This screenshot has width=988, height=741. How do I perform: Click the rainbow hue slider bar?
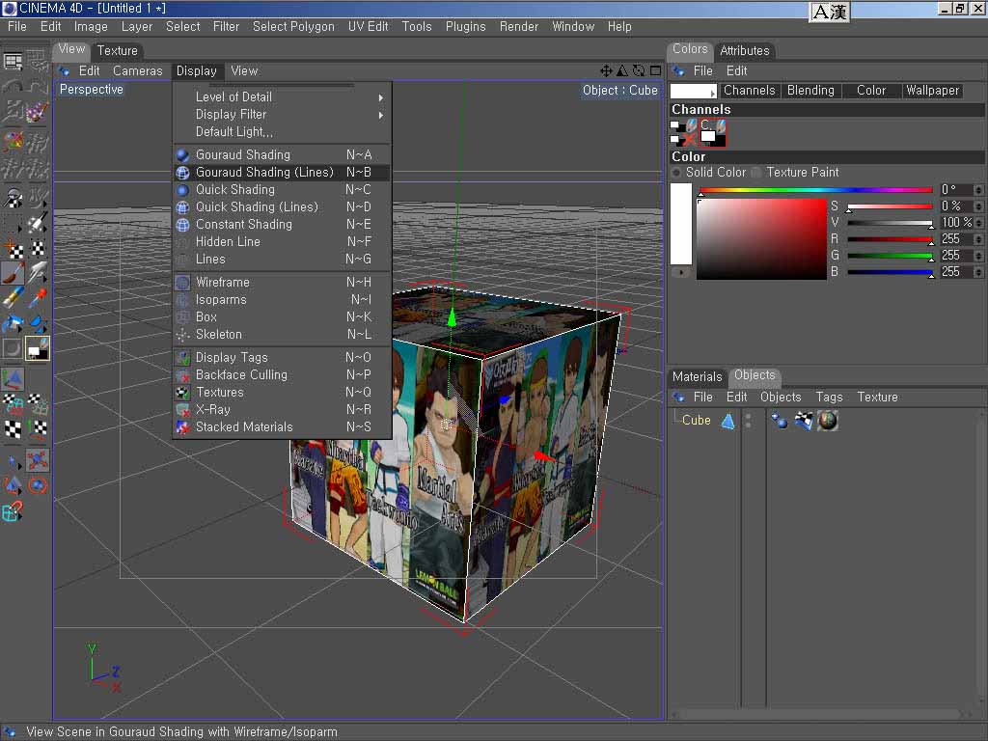pos(815,190)
